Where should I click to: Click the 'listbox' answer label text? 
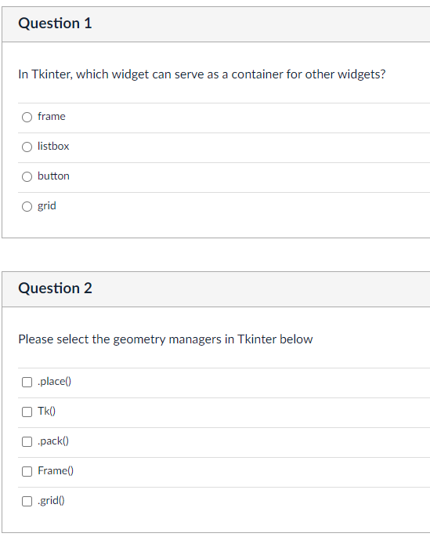point(53,147)
